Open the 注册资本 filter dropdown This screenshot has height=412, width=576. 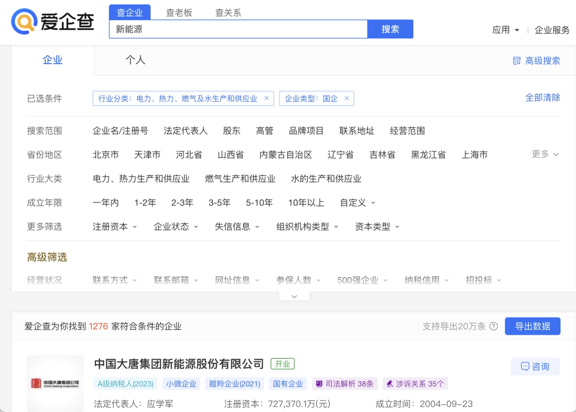click(115, 227)
